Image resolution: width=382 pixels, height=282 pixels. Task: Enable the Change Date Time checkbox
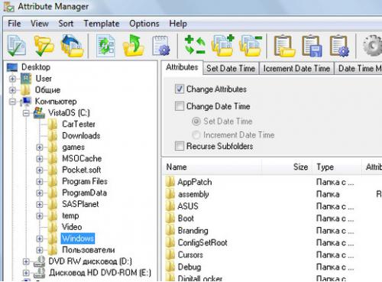[x=180, y=106]
